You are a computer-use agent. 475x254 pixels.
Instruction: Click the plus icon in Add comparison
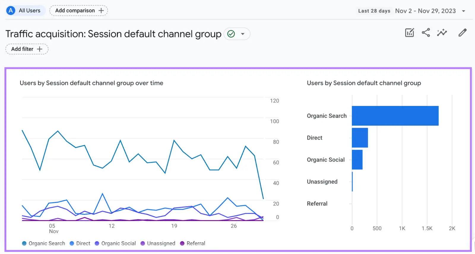point(101,11)
